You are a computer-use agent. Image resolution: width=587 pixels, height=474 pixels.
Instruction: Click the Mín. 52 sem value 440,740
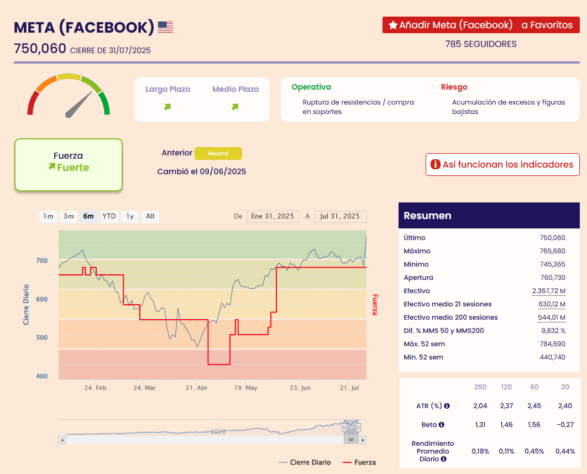click(x=553, y=357)
